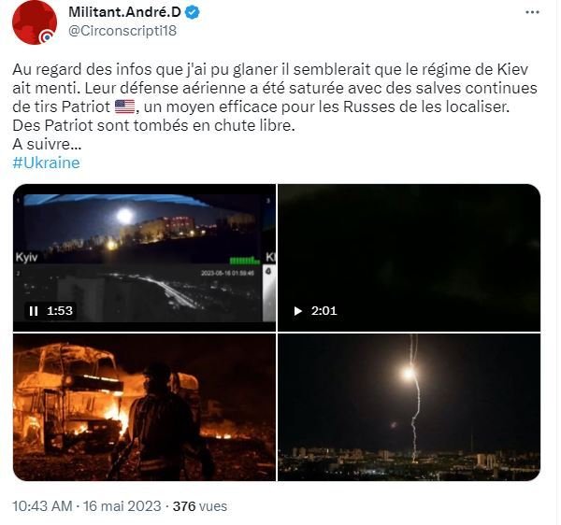
Task: Open the @Circonscripti18 handle
Action: pos(122,31)
